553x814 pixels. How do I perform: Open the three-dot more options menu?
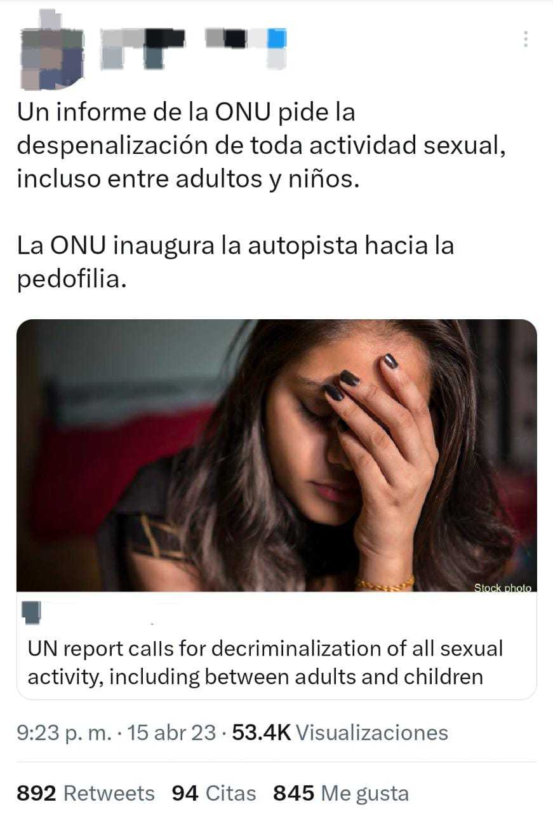point(525,39)
